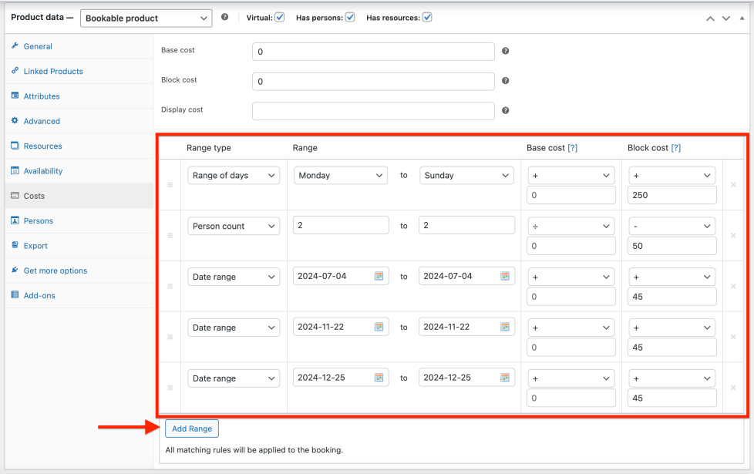Open calendar picker for 2024-12-25 end date
Viewport: 754px width, 474px height.
click(x=505, y=378)
